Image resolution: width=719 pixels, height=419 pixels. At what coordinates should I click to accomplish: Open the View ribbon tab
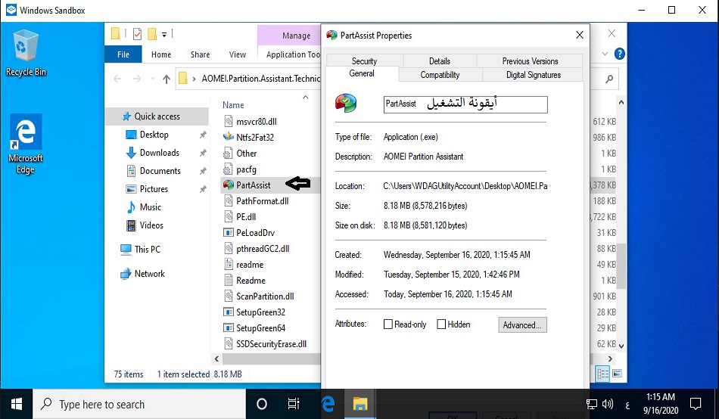point(238,54)
